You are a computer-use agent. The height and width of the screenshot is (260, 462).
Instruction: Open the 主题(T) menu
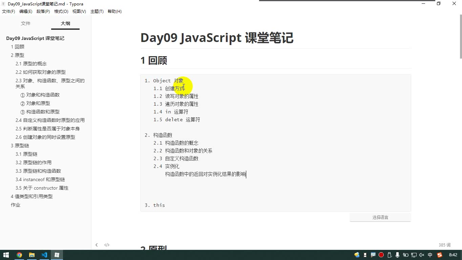[97, 12]
